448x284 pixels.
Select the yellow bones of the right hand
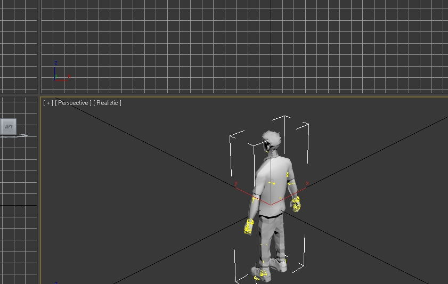pos(296,204)
